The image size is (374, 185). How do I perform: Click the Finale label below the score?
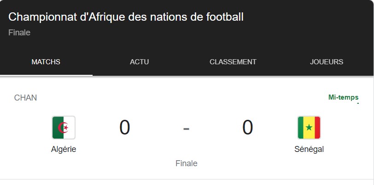[186, 163]
